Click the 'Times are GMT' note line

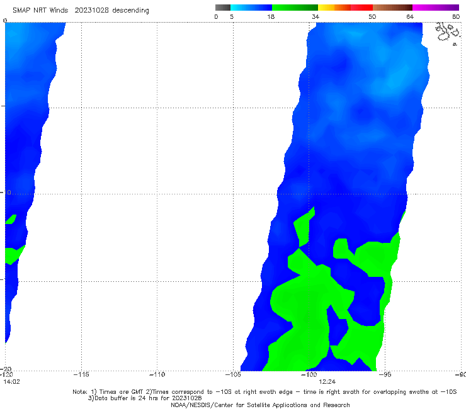coord(264,392)
